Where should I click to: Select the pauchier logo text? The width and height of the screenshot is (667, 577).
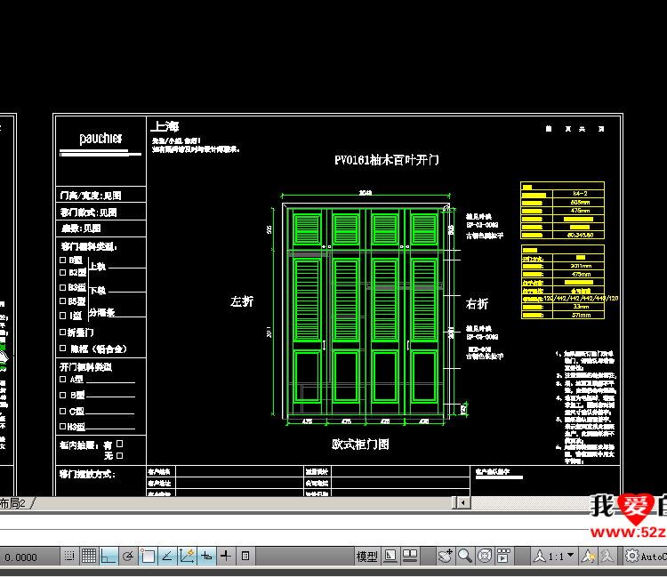tap(100, 138)
